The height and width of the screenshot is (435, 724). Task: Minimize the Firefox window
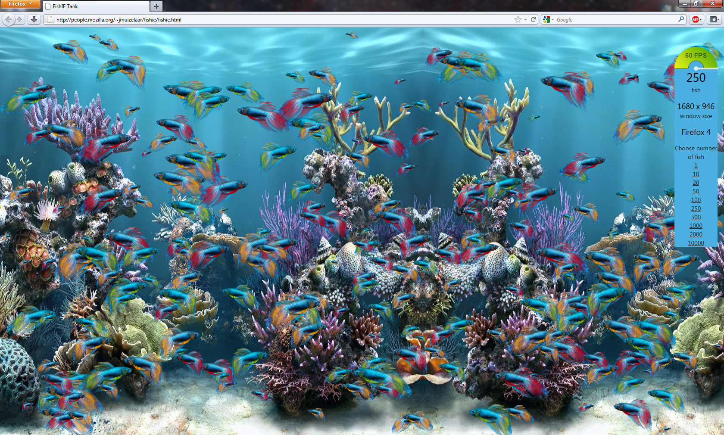pyautogui.click(x=684, y=4)
